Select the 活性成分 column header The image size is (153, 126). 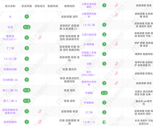[40, 6]
